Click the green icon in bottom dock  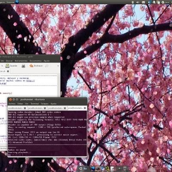click(x=107, y=169)
